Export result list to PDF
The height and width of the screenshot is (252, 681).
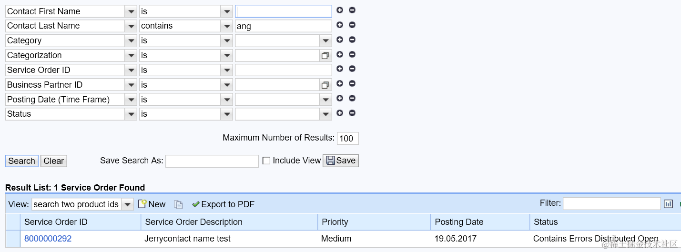[x=223, y=204]
